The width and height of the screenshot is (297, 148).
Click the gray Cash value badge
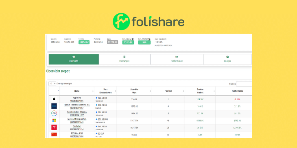[x=112, y=42]
